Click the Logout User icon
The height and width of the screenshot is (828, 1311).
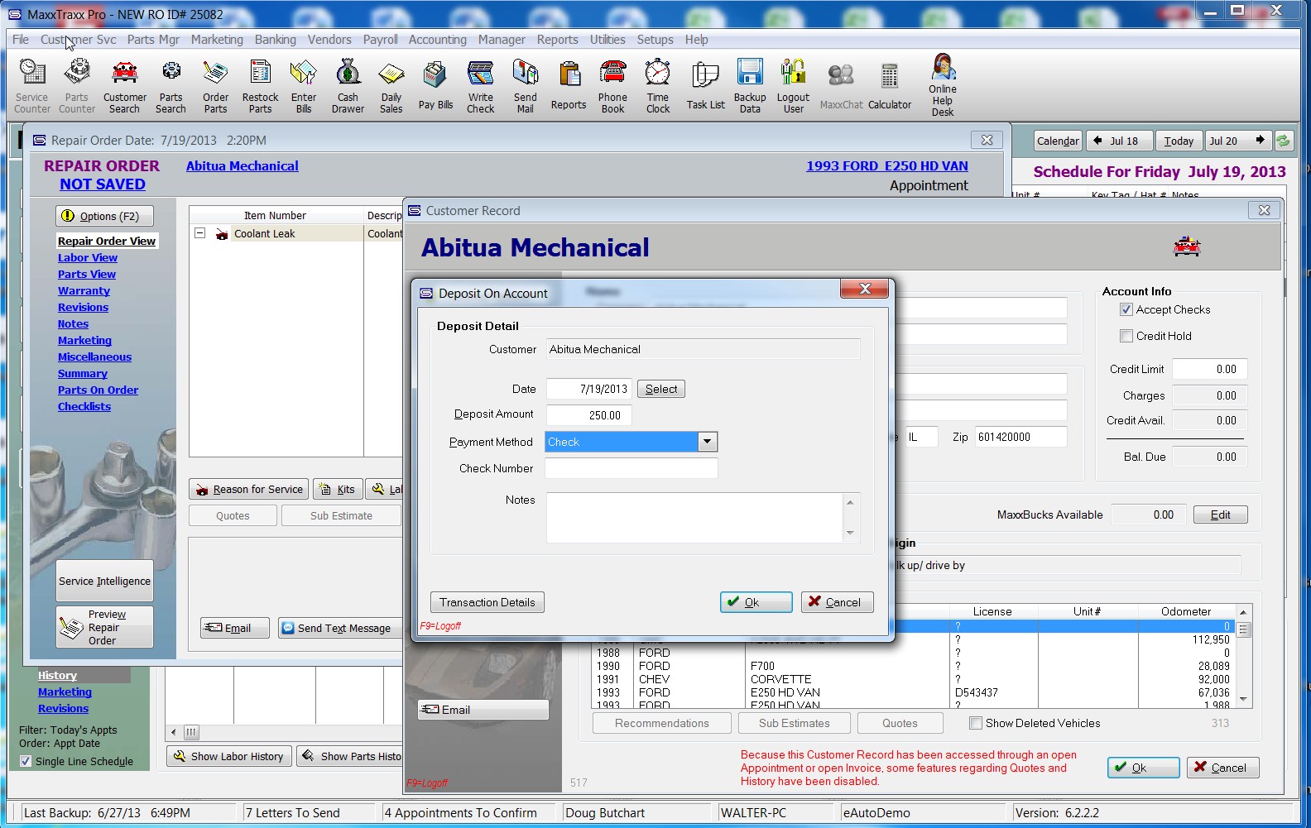pyautogui.click(x=793, y=86)
